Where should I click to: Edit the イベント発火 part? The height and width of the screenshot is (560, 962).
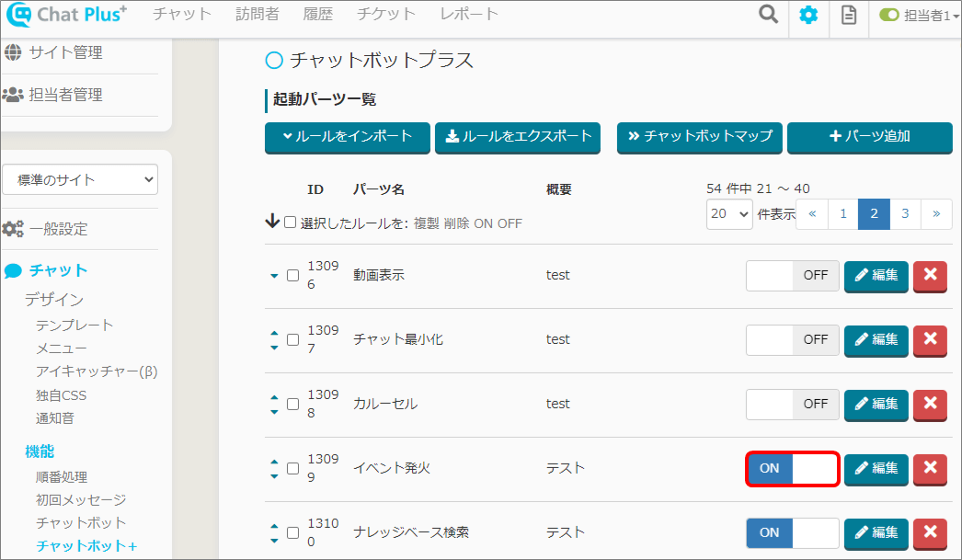(x=876, y=469)
